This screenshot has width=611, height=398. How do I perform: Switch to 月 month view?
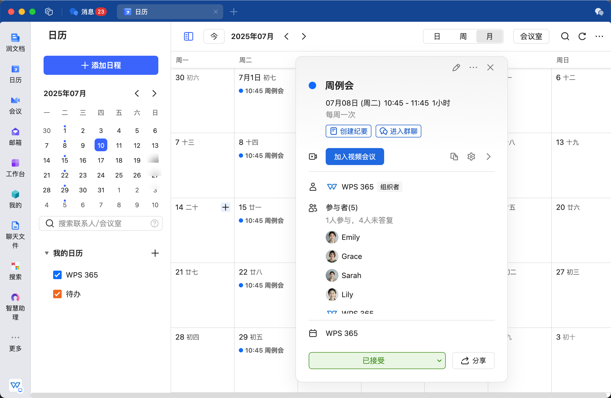click(x=489, y=36)
